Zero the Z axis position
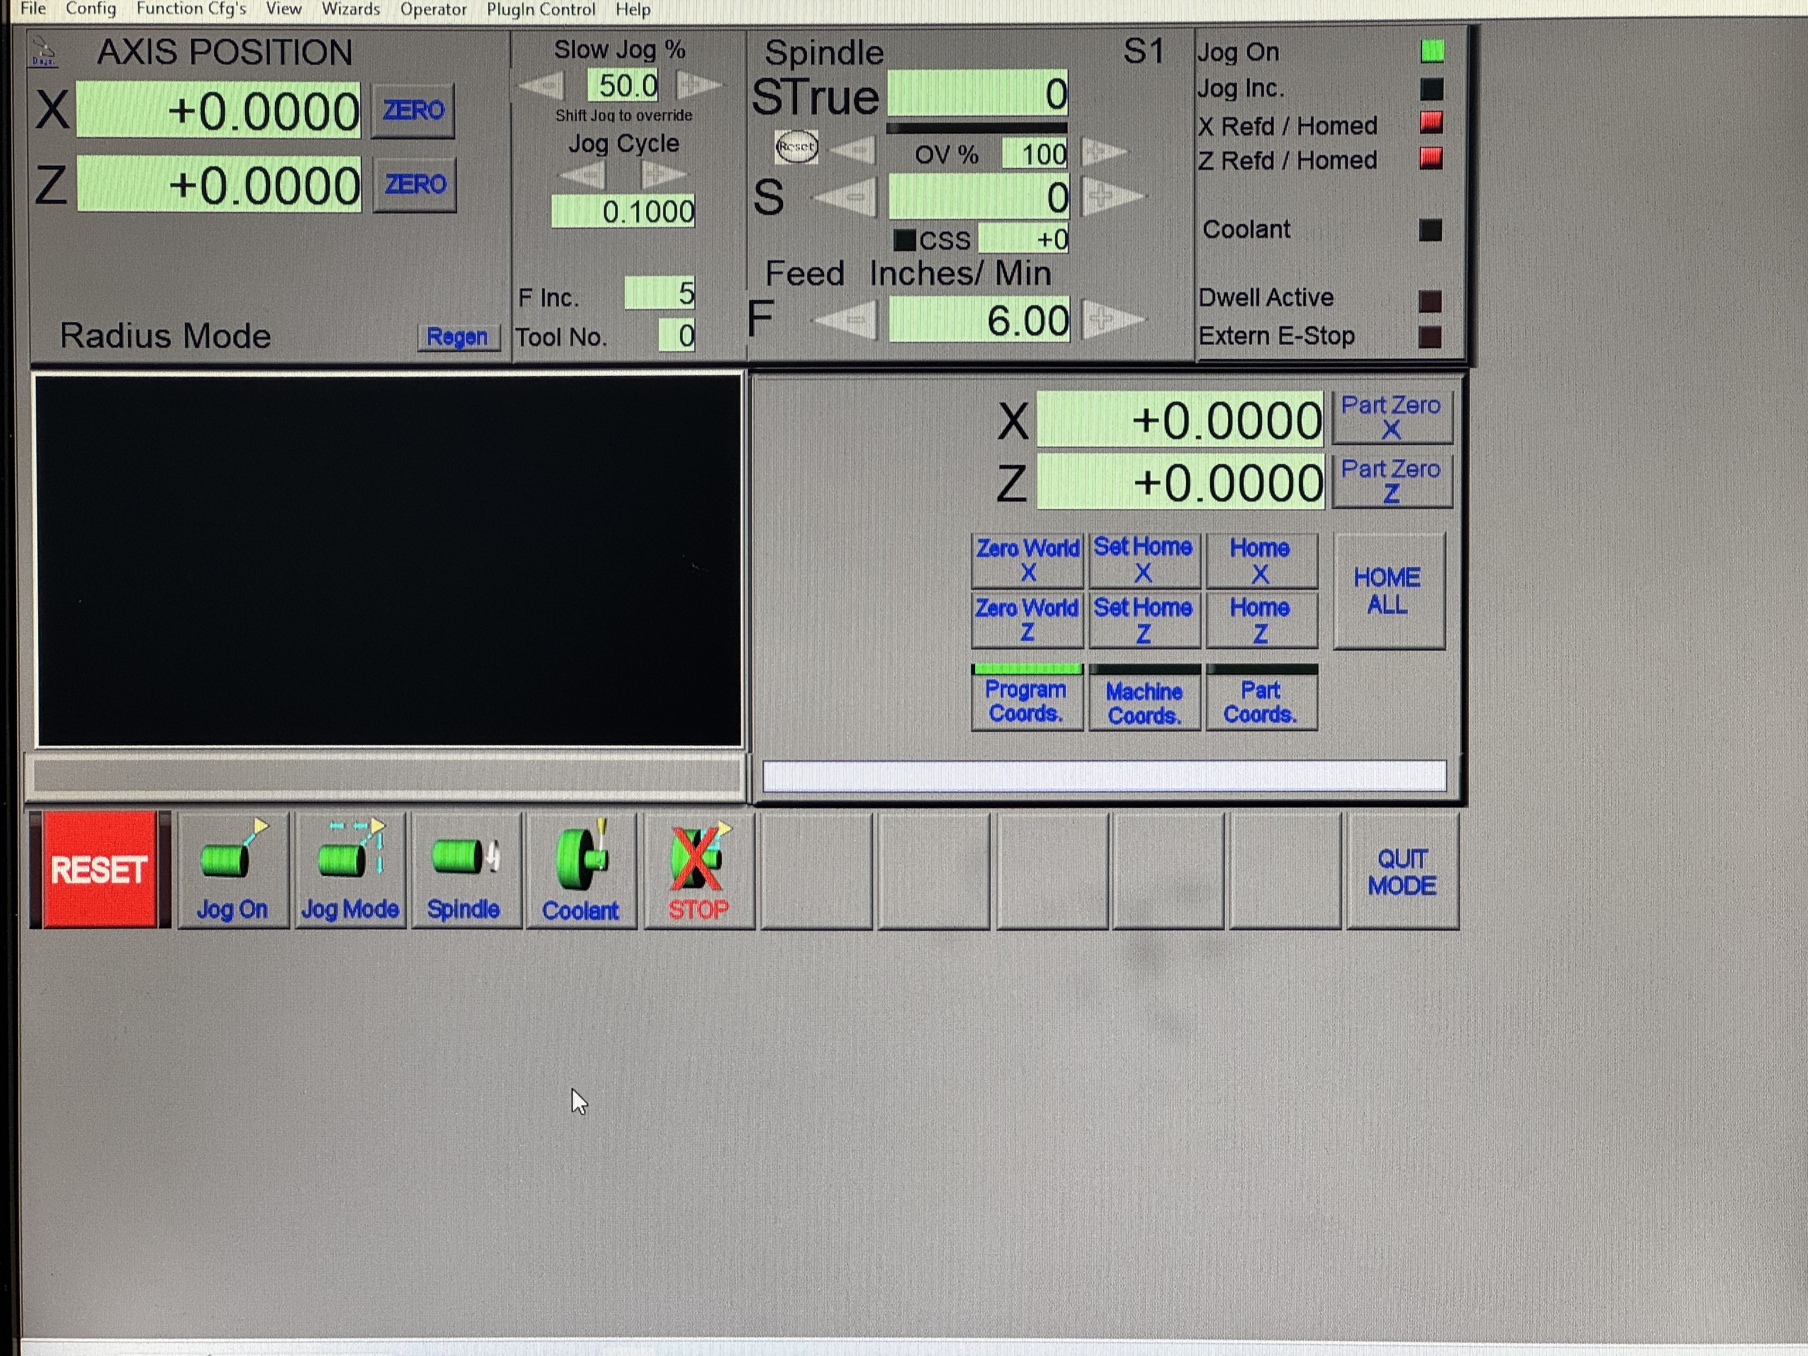Screen dimensions: 1808x1356 414,184
